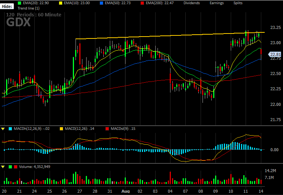Click the green EMA(20) color swatch

tap(19, 3)
